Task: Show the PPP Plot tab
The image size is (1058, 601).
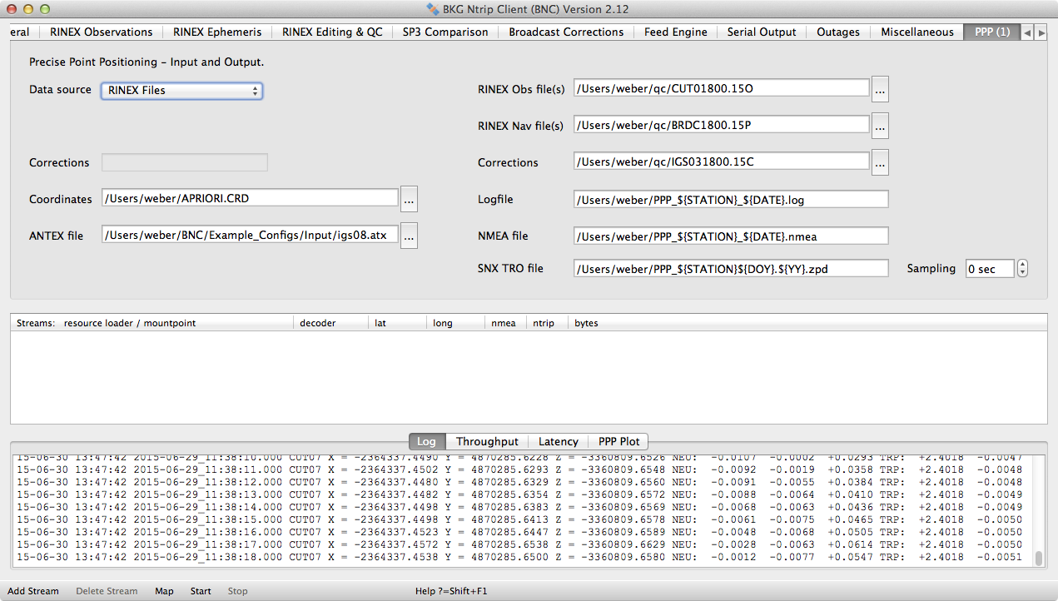Action: point(618,442)
